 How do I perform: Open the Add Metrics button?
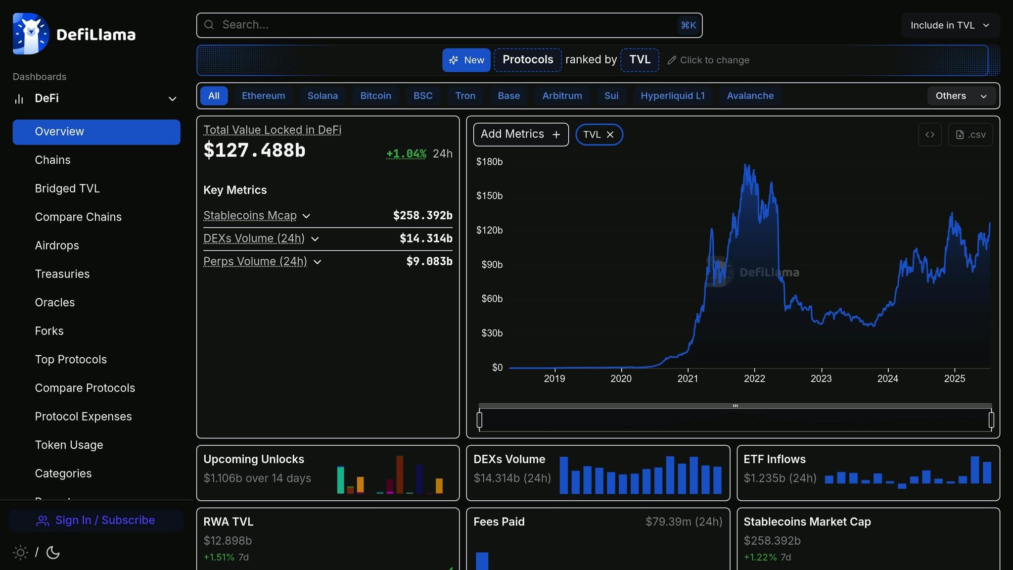[x=520, y=135]
